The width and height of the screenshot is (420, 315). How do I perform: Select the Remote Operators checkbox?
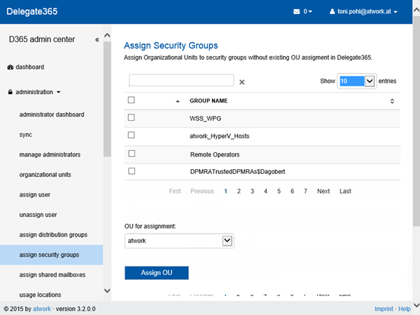tap(132, 153)
